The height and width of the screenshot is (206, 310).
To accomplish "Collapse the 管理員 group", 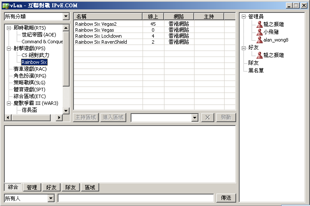I will click(243, 17).
